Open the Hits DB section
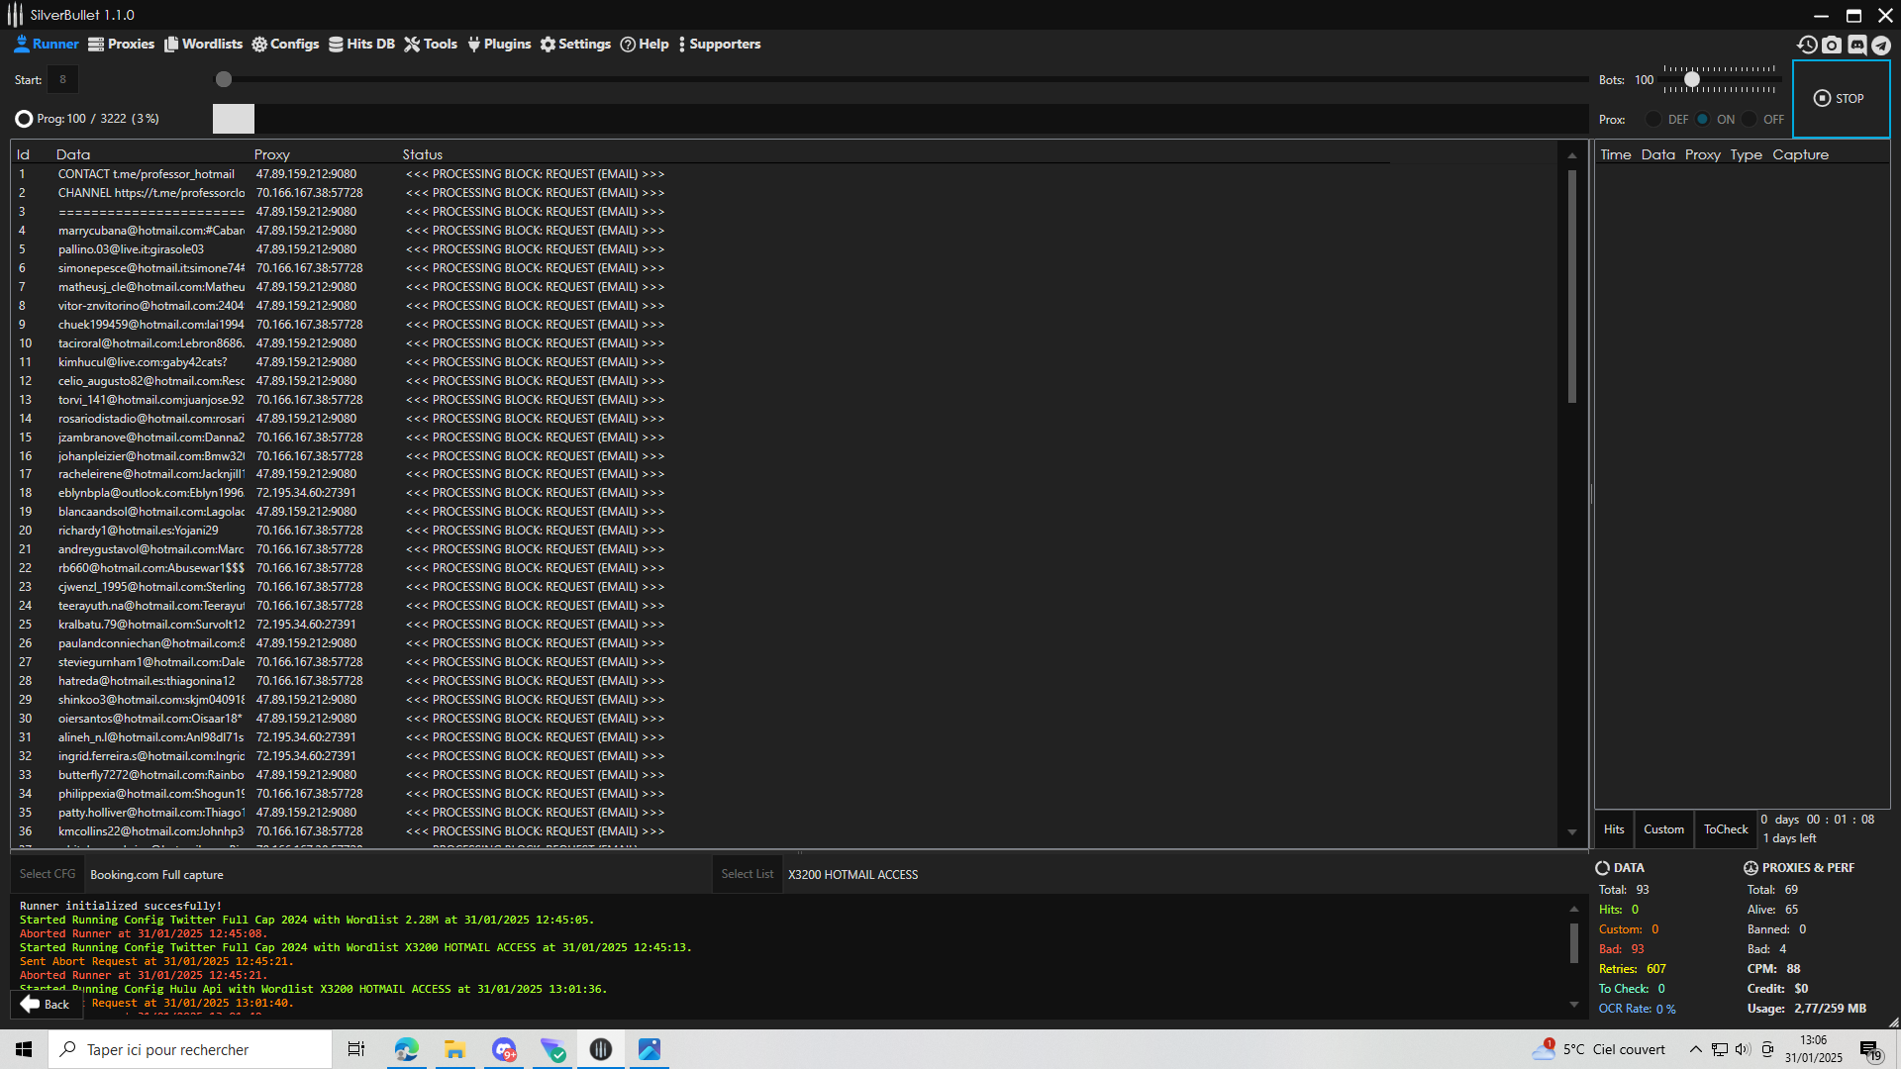 (x=361, y=45)
